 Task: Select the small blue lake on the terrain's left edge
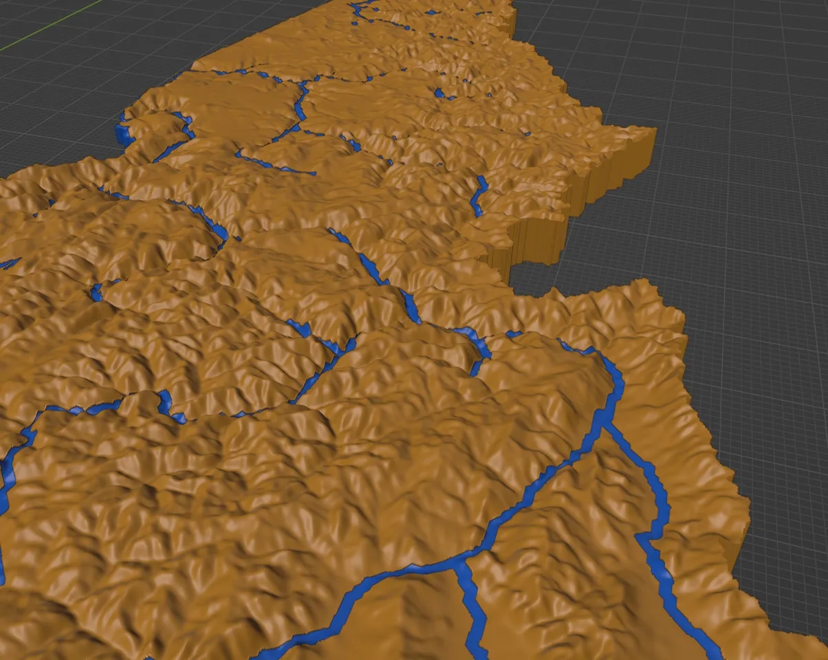pyautogui.click(x=124, y=133)
